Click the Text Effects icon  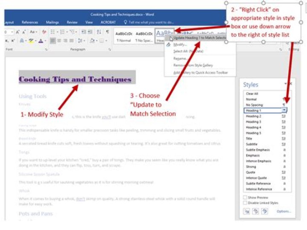coord(22,41)
